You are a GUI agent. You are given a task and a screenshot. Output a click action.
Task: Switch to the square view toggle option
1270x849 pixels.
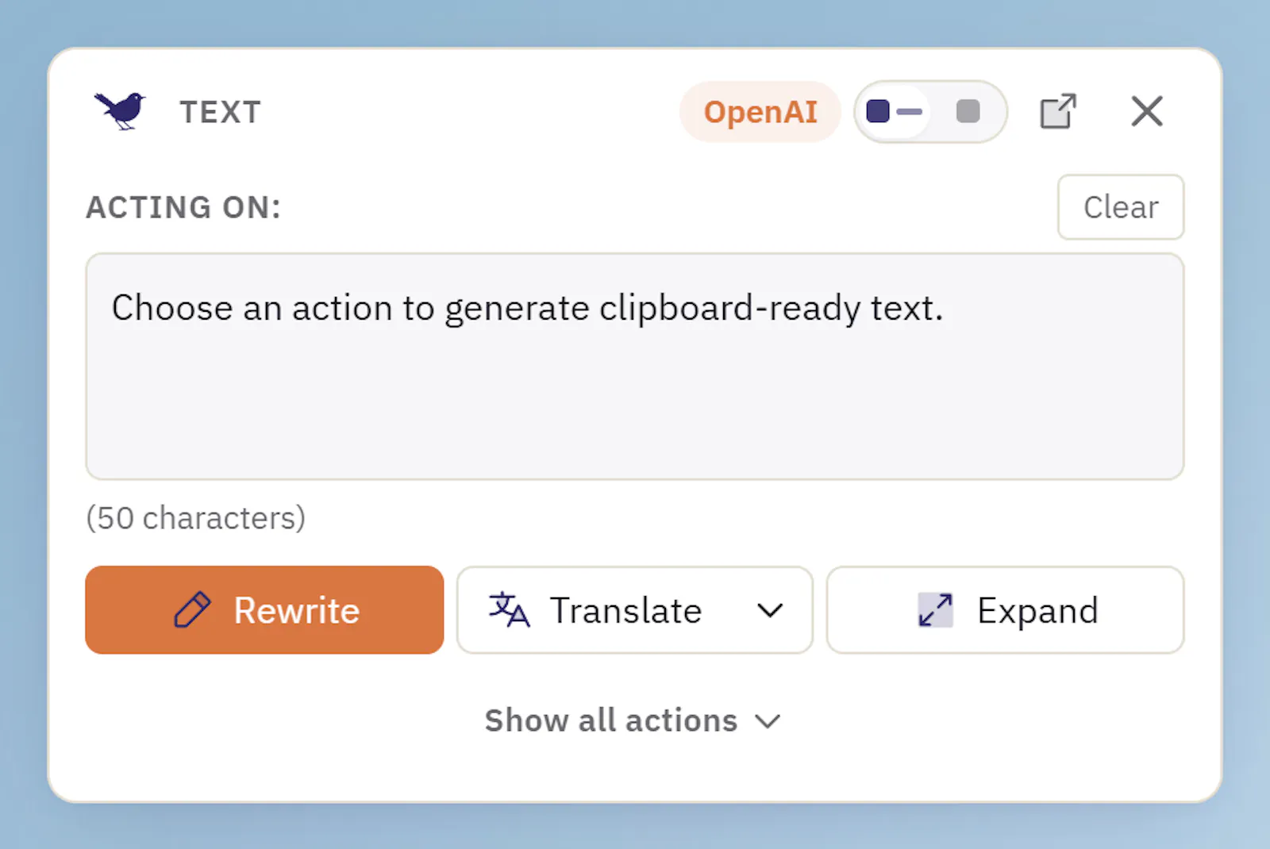(x=968, y=112)
